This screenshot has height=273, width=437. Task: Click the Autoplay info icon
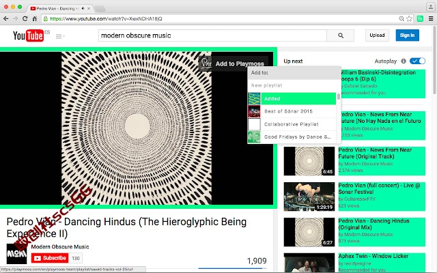(x=404, y=61)
